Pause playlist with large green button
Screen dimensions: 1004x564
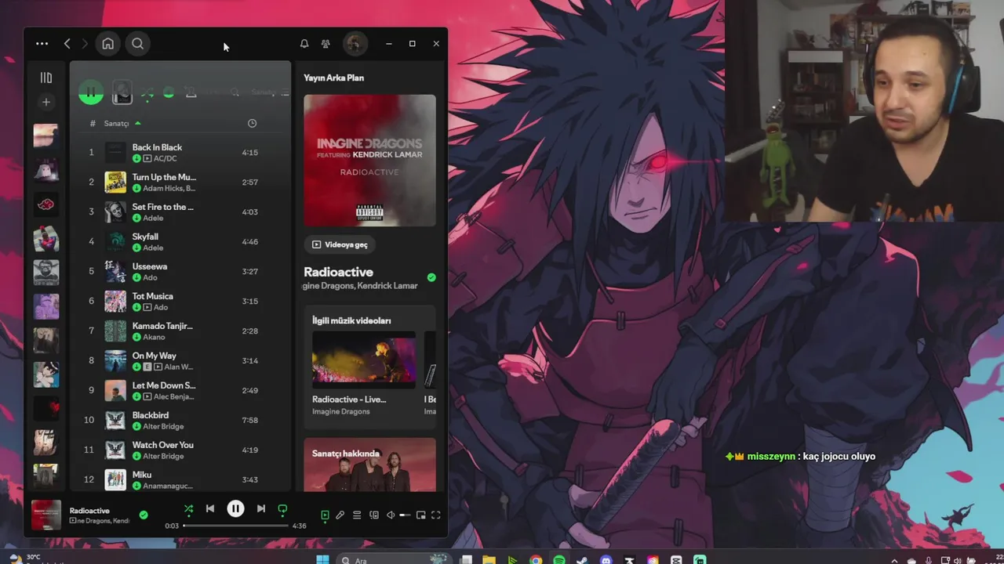(x=91, y=92)
